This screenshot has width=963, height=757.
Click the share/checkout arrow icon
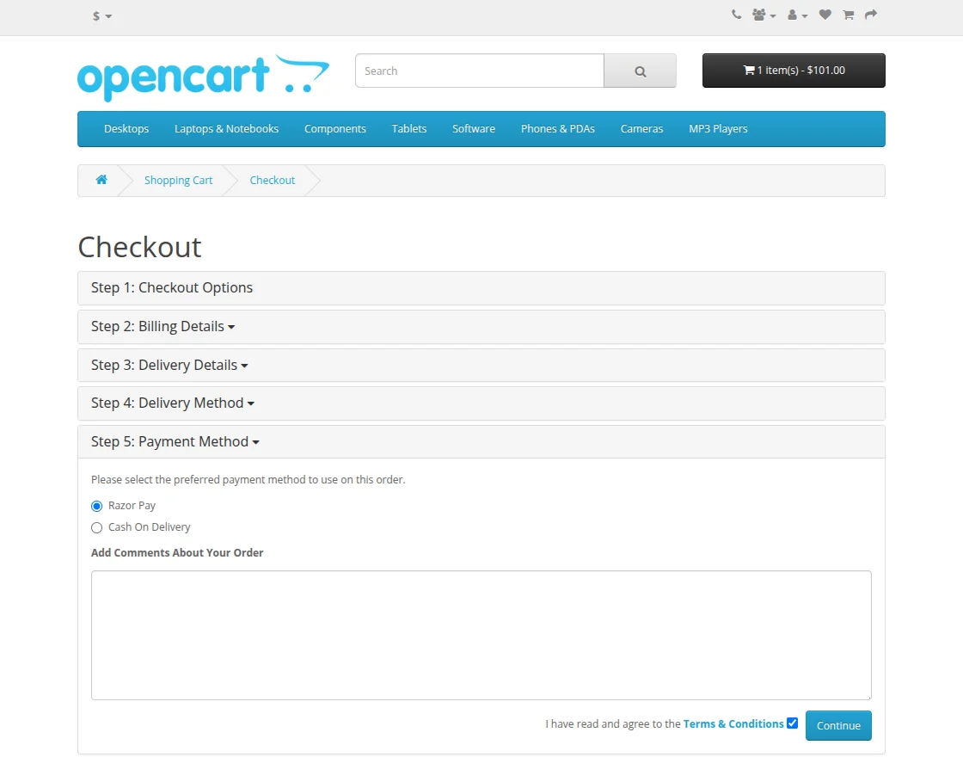tap(870, 15)
